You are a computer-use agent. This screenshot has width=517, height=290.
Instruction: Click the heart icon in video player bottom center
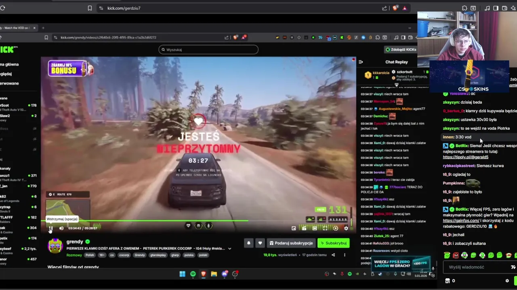point(188,226)
